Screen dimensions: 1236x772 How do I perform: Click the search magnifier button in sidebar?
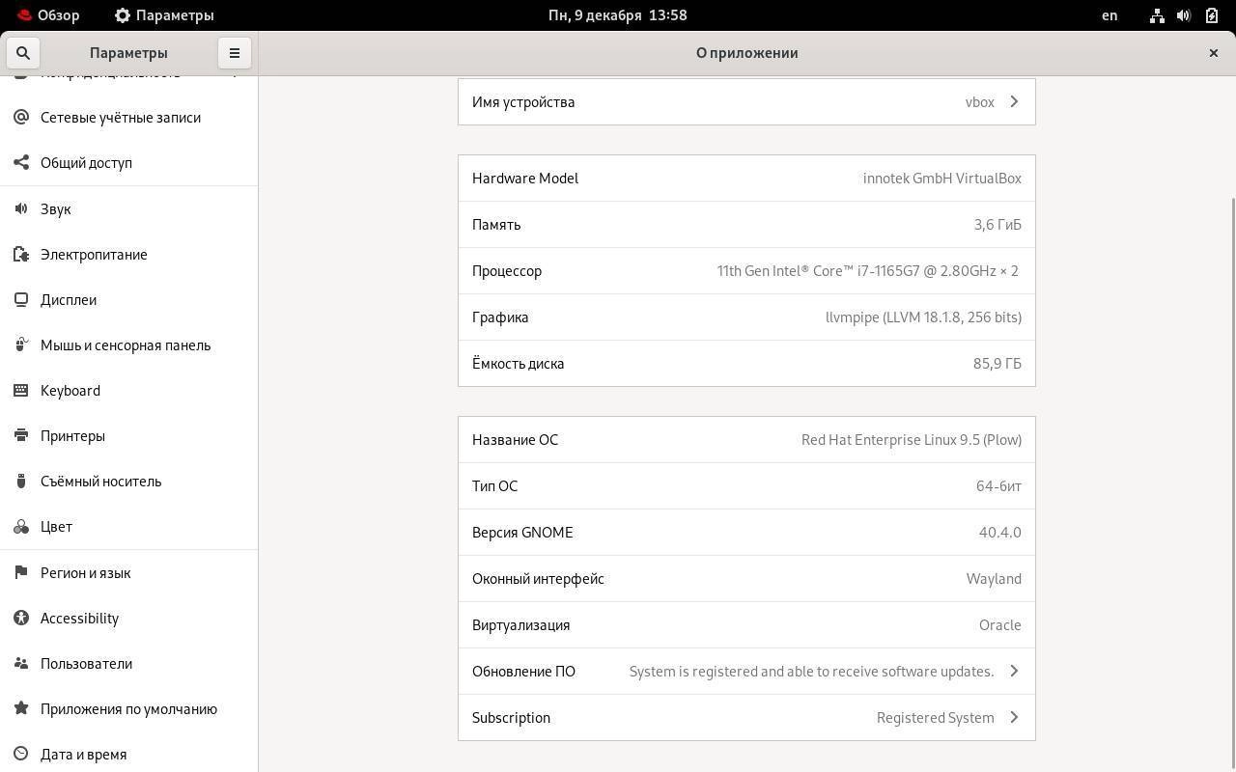(x=23, y=53)
